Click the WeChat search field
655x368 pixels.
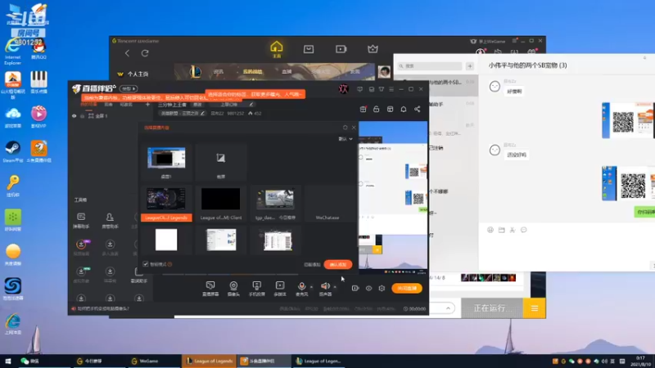pos(429,66)
